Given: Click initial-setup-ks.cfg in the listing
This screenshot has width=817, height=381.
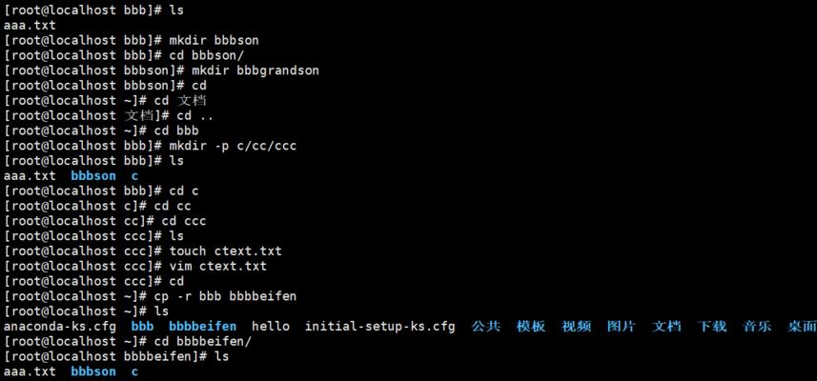Looking at the screenshot, I should click(379, 327).
